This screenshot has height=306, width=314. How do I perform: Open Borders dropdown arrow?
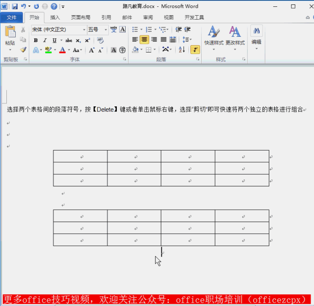[155, 50]
